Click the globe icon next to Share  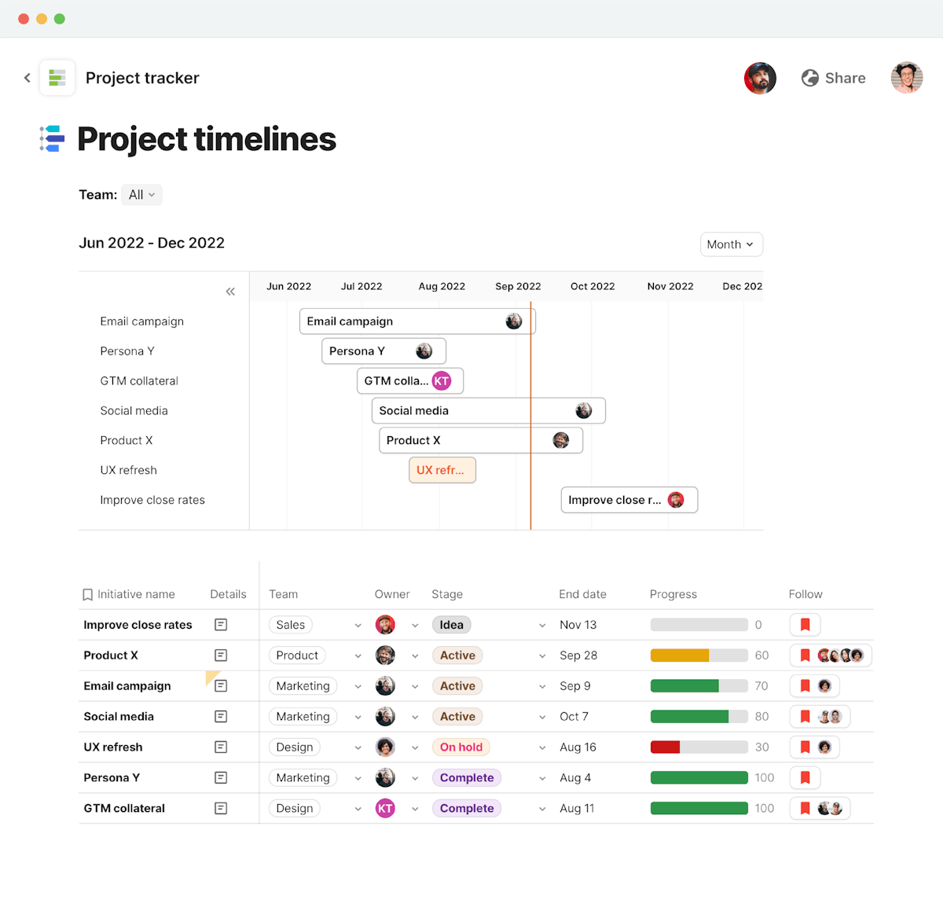tap(809, 78)
